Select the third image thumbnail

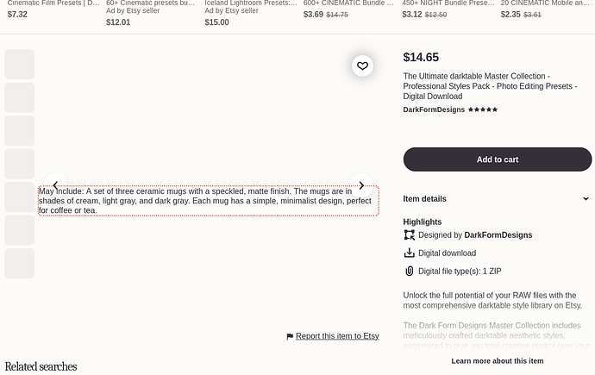point(20,131)
